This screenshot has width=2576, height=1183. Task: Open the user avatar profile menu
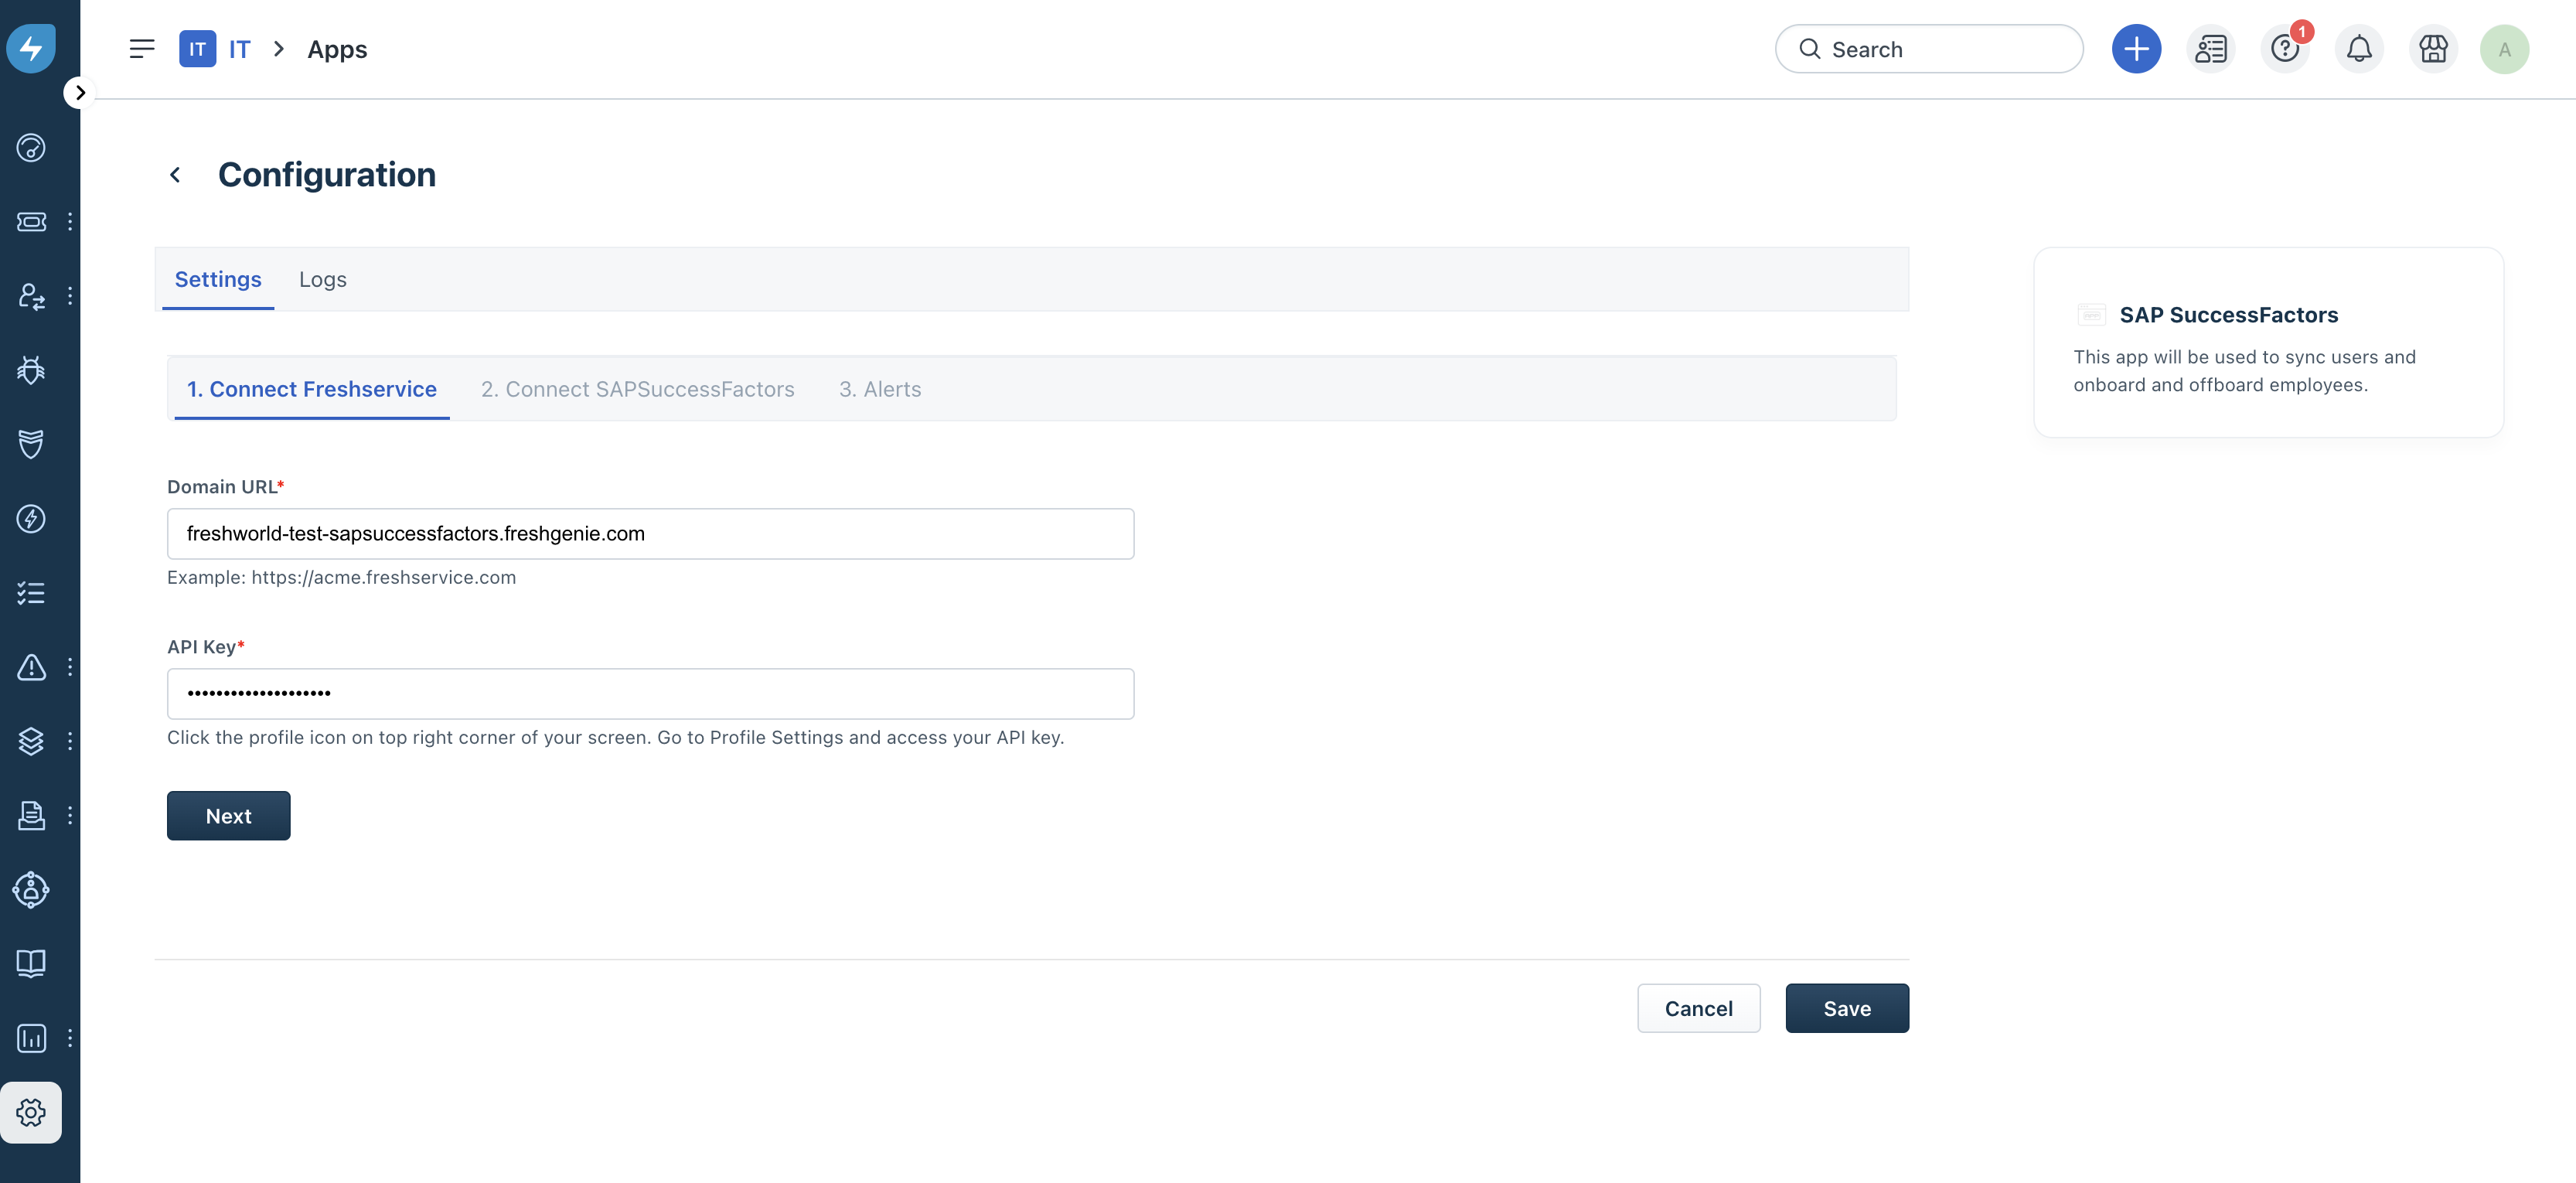2504,49
